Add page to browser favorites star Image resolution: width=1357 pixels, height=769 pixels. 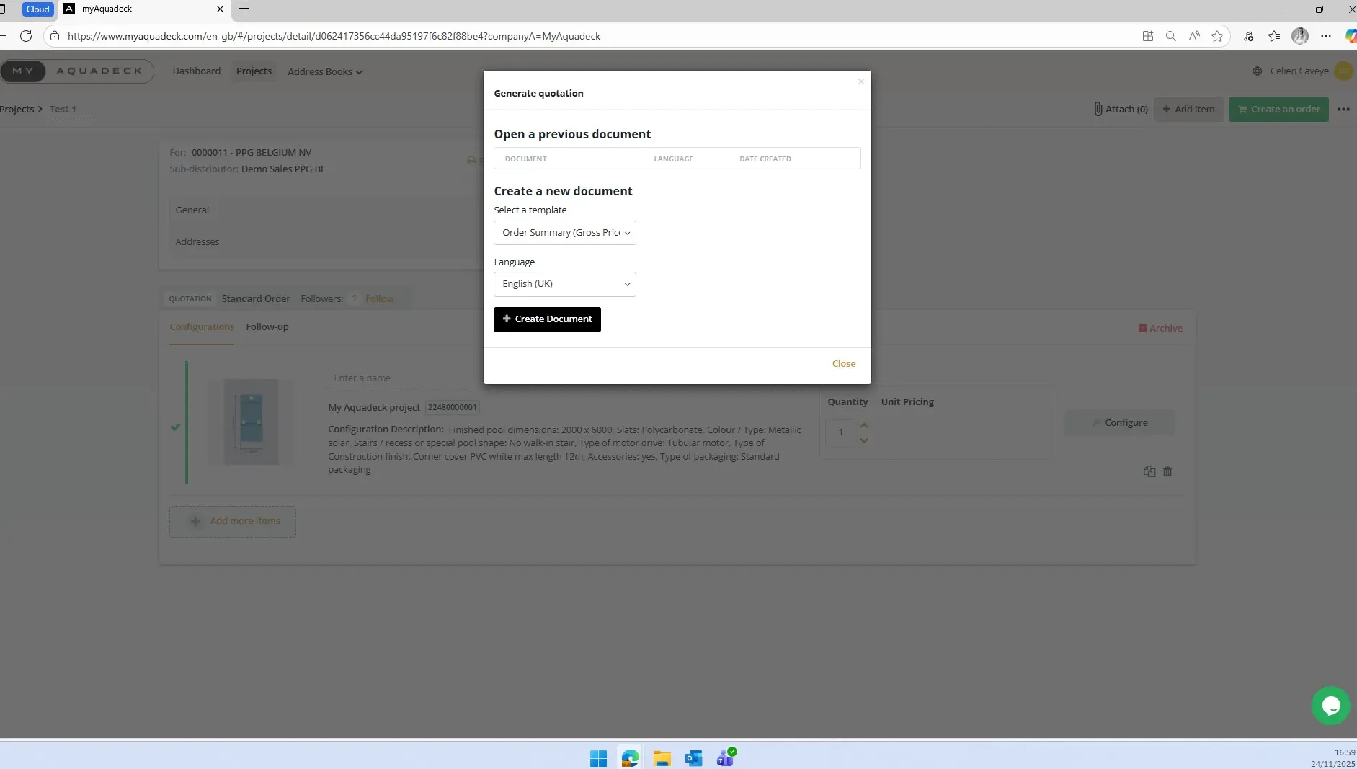pos(1217,36)
